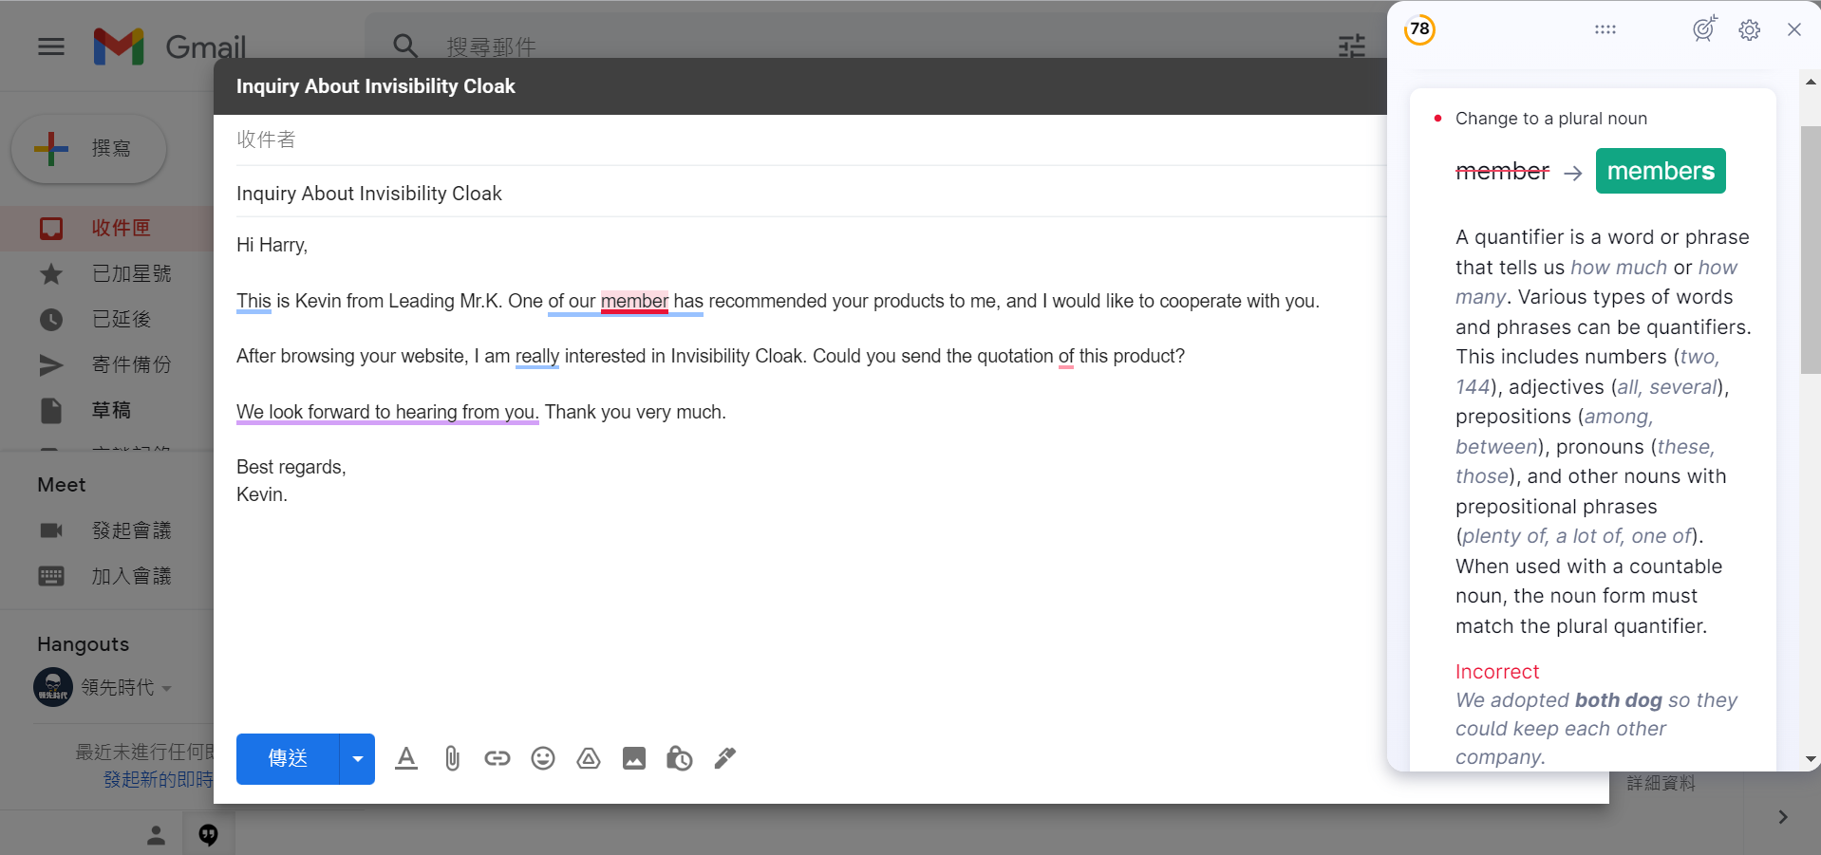Expand the send options dropdown arrow
1821x855 pixels.
click(358, 759)
